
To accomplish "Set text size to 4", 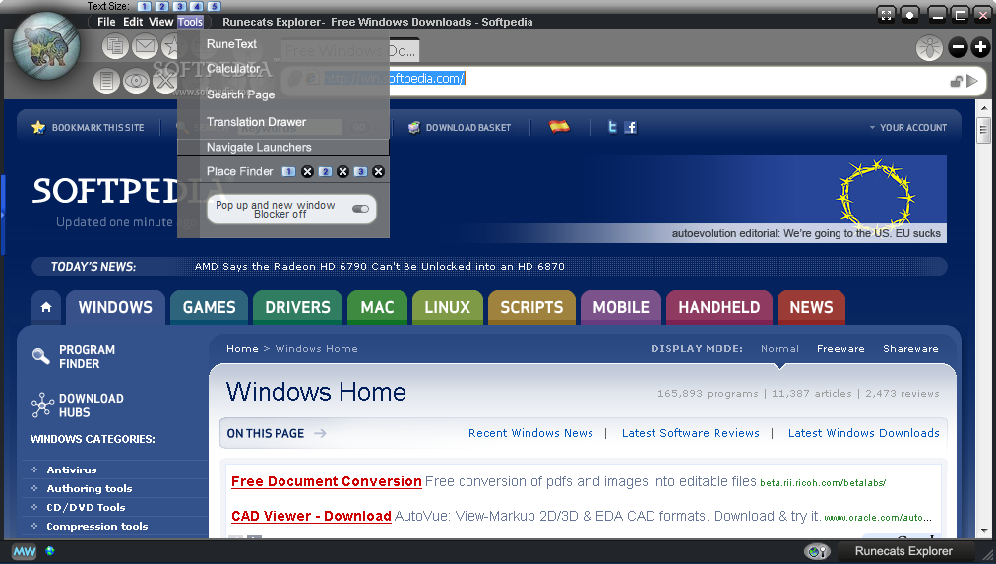I will (x=197, y=6).
